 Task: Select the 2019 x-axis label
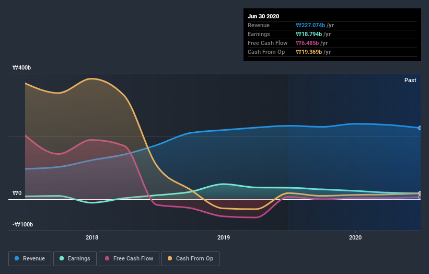click(x=224, y=237)
